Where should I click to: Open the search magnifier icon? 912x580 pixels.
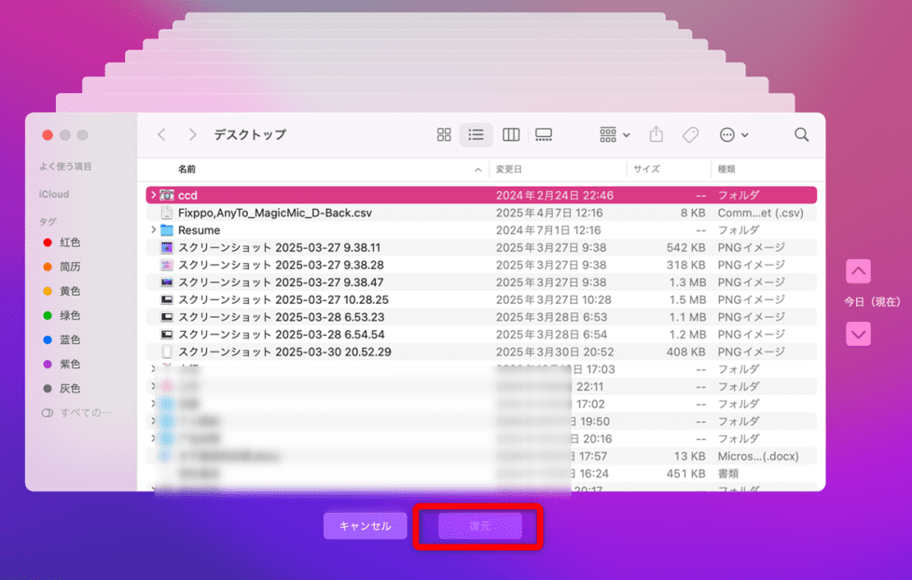(x=801, y=134)
